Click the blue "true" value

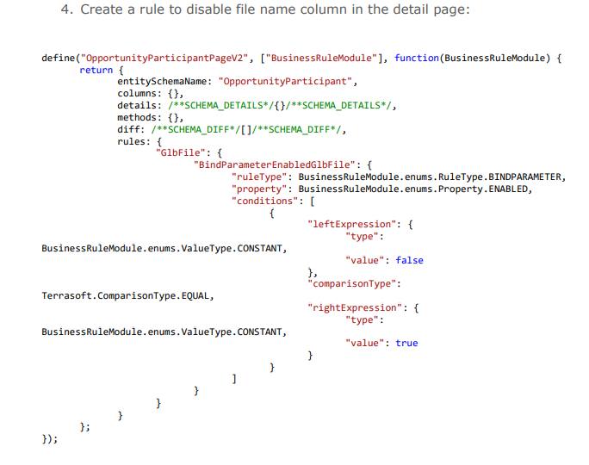point(406,343)
